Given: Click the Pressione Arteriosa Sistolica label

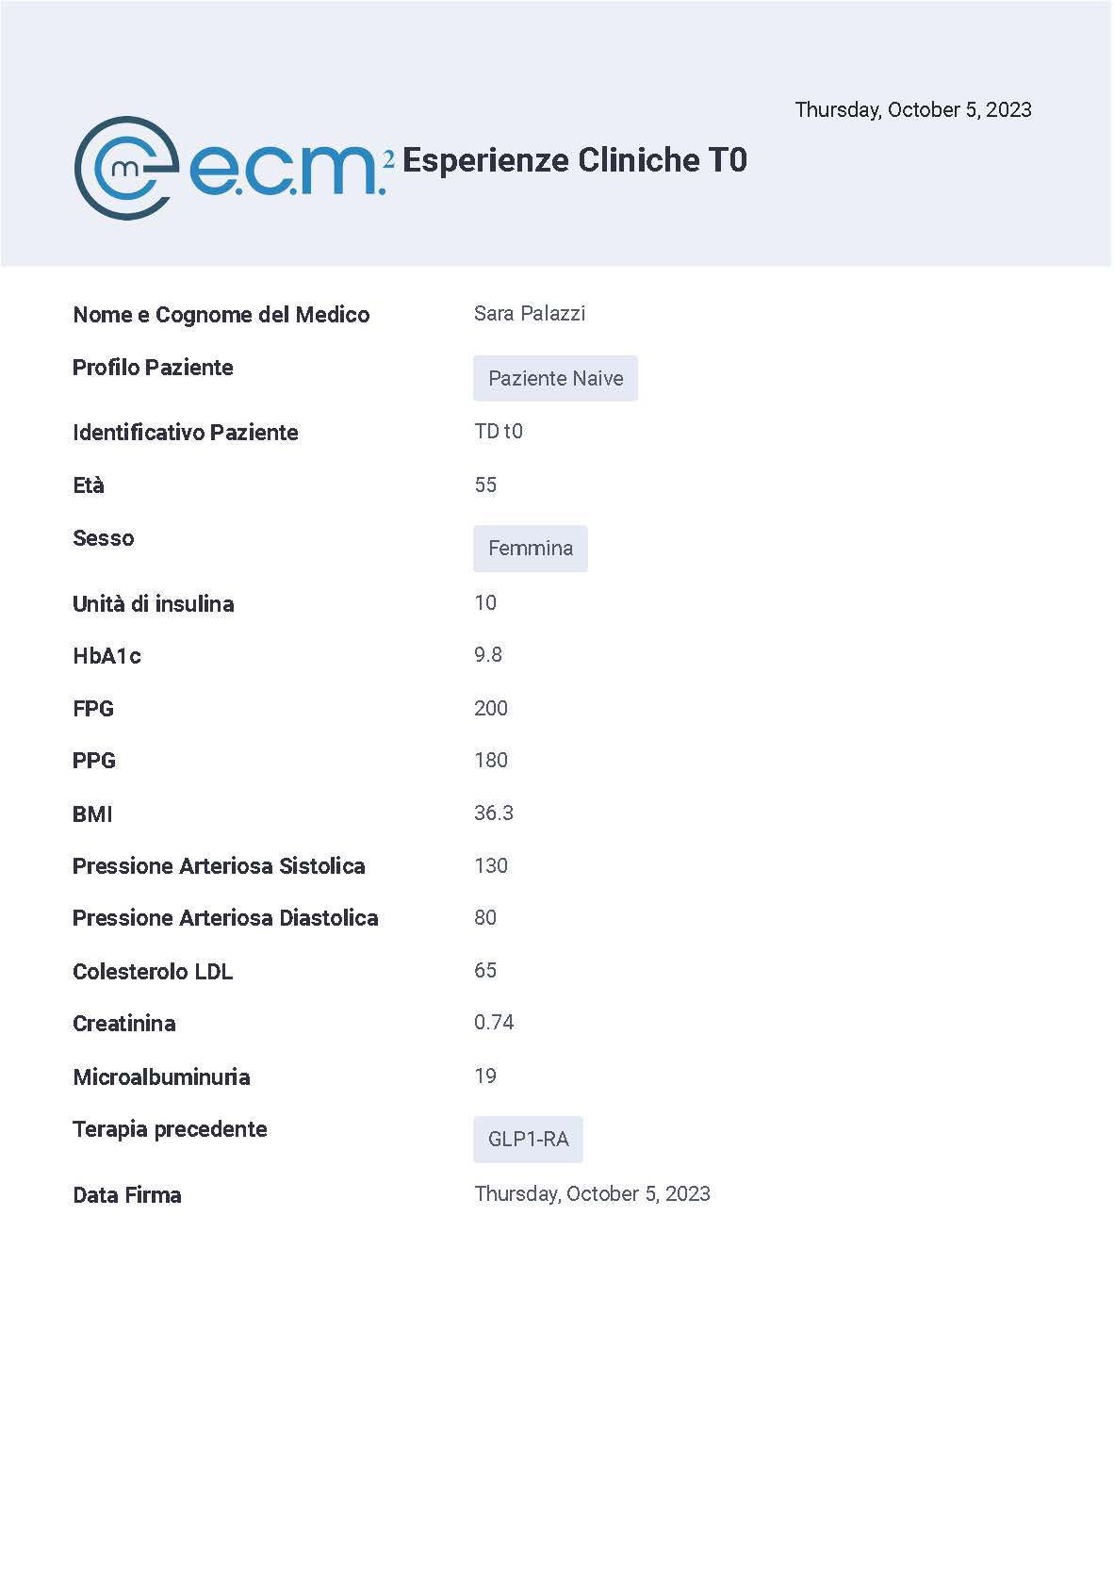Looking at the screenshot, I should pos(219,866).
